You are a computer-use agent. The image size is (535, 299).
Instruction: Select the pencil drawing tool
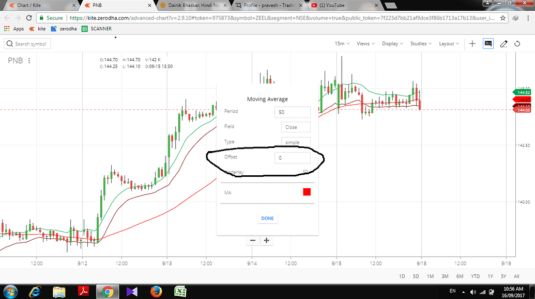click(x=503, y=44)
